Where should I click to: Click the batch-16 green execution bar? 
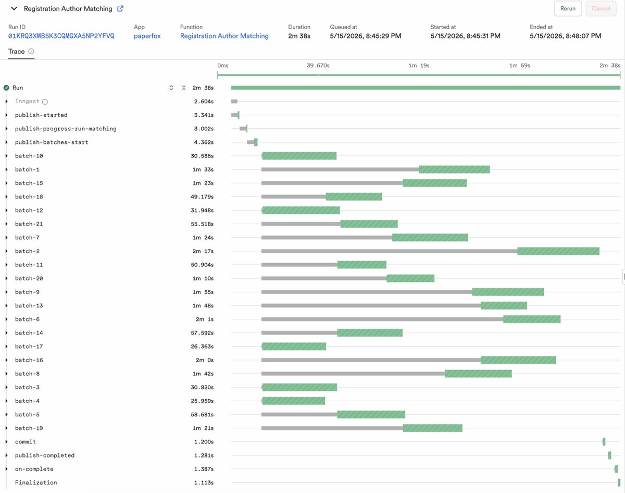518,360
